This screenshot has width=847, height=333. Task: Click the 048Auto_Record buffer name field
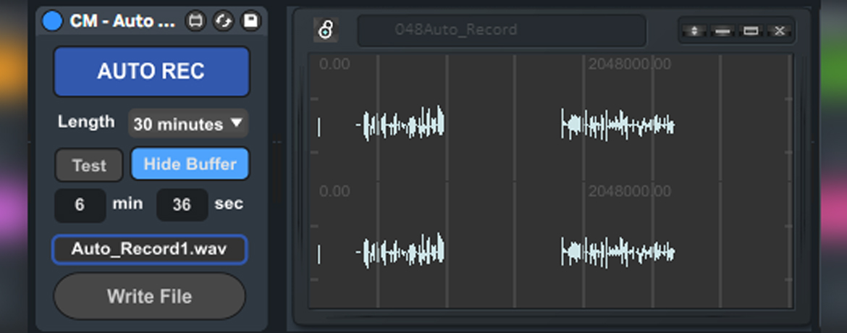[x=501, y=30]
